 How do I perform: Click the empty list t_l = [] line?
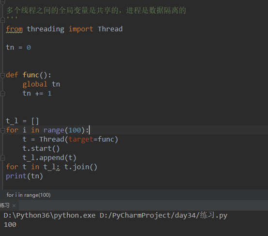tap(22, 121)
